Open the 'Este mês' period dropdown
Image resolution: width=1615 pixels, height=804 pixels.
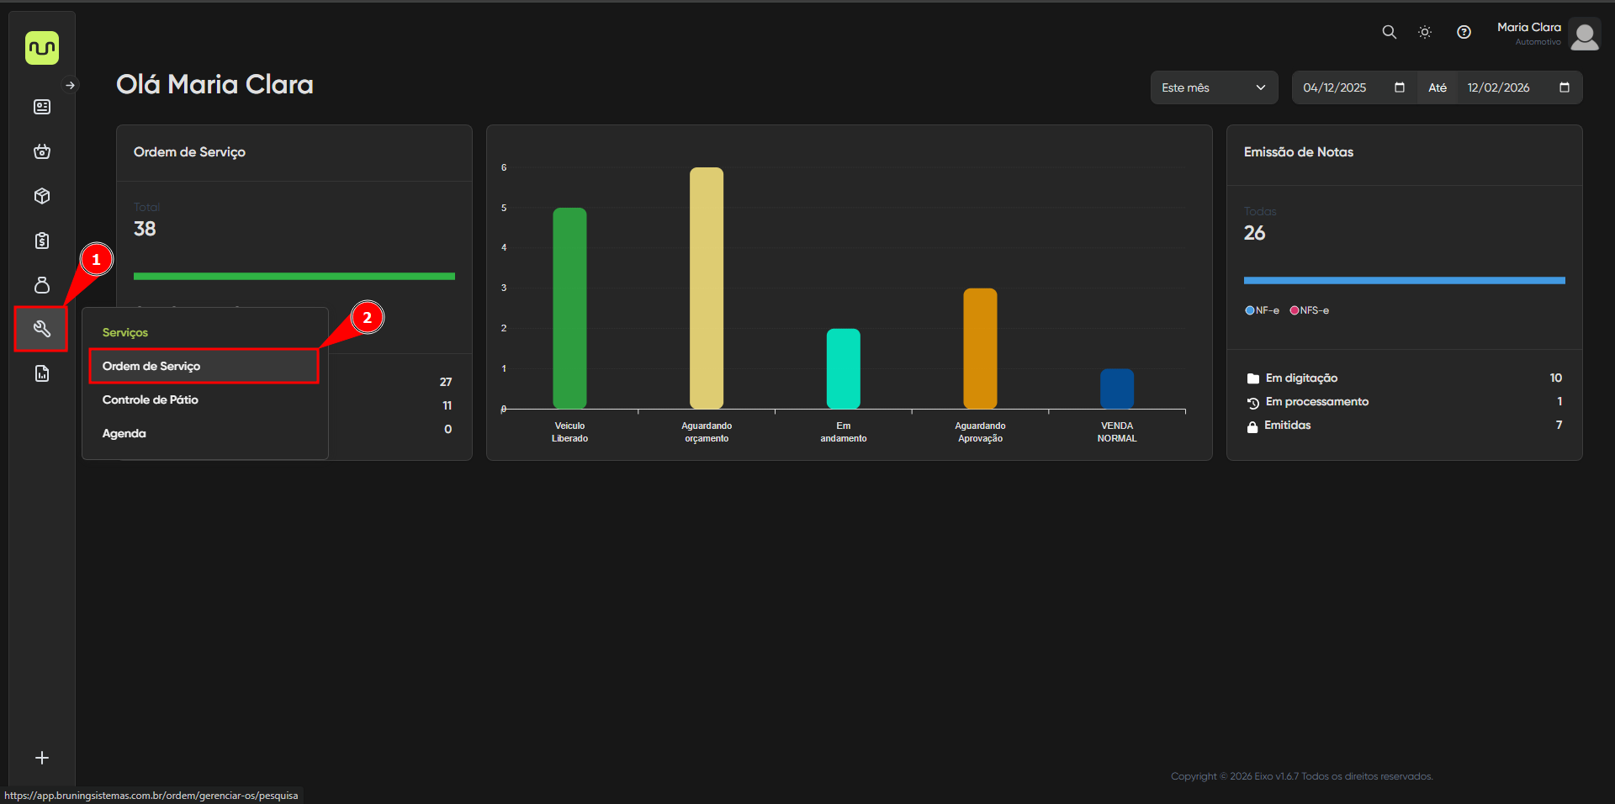1213,87
